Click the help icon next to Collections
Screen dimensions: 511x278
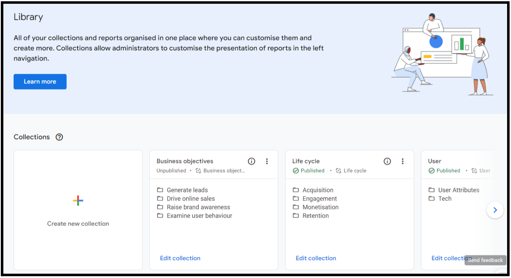click(x=59, y=137)
